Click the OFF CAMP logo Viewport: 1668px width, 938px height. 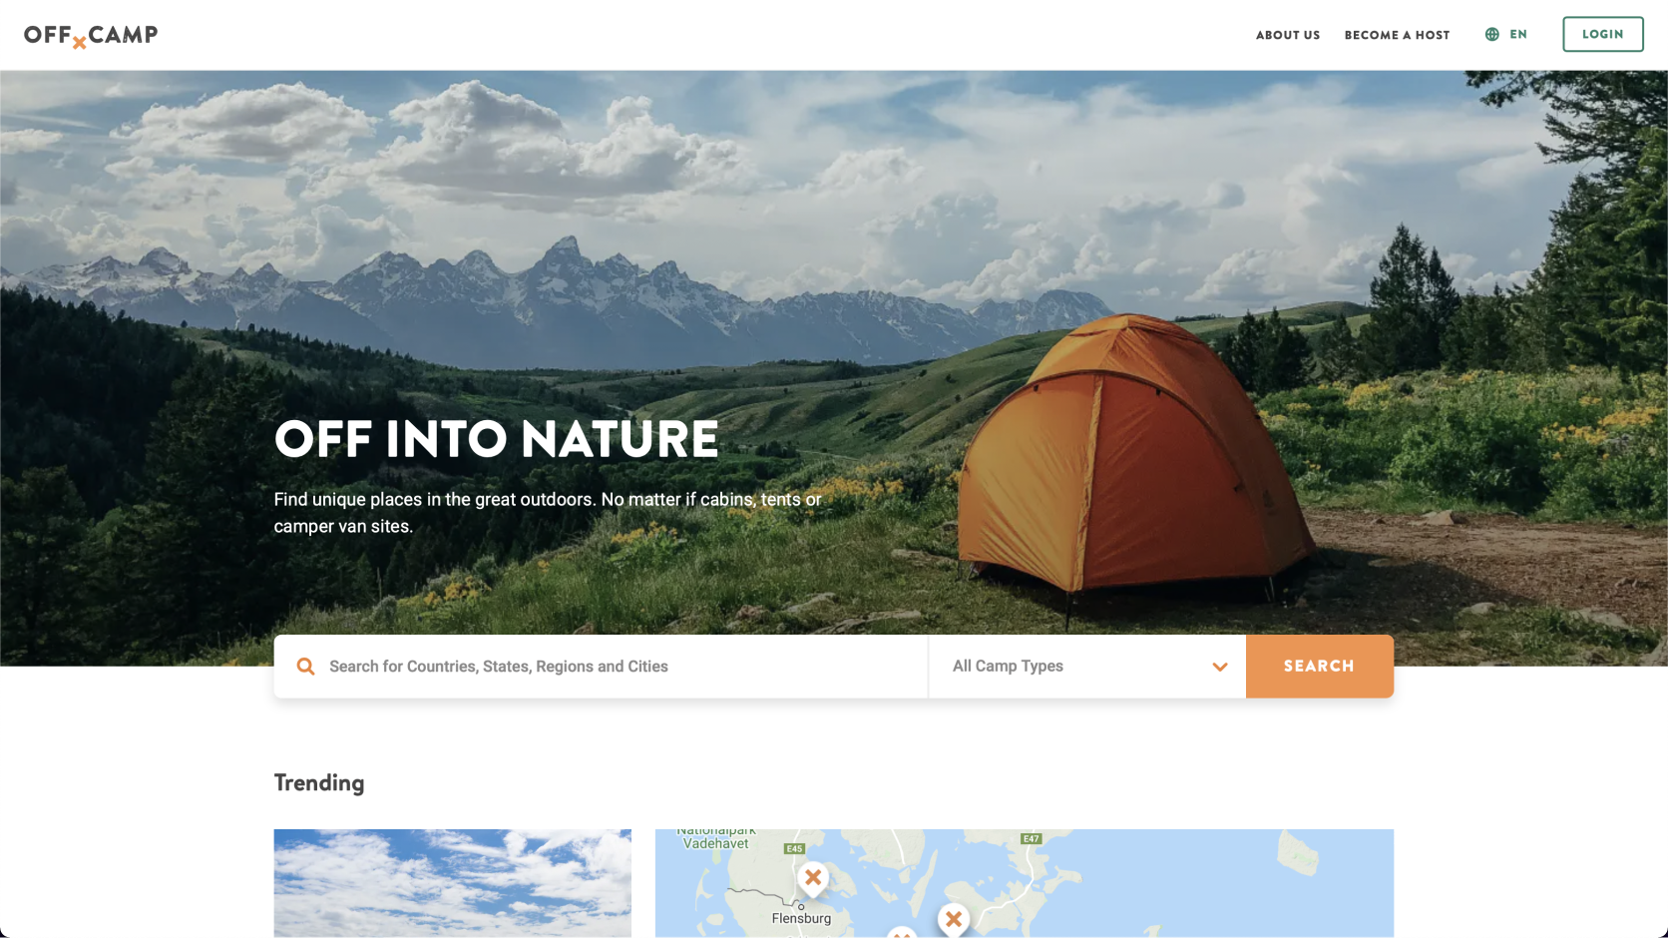[91, 36]
